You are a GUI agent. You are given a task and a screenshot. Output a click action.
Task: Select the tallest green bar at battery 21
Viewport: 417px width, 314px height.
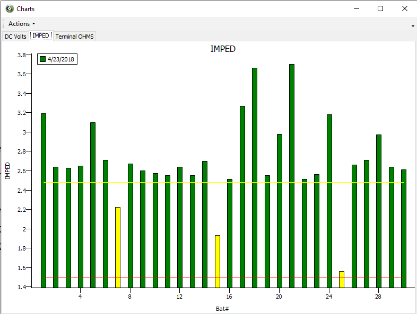292,175
